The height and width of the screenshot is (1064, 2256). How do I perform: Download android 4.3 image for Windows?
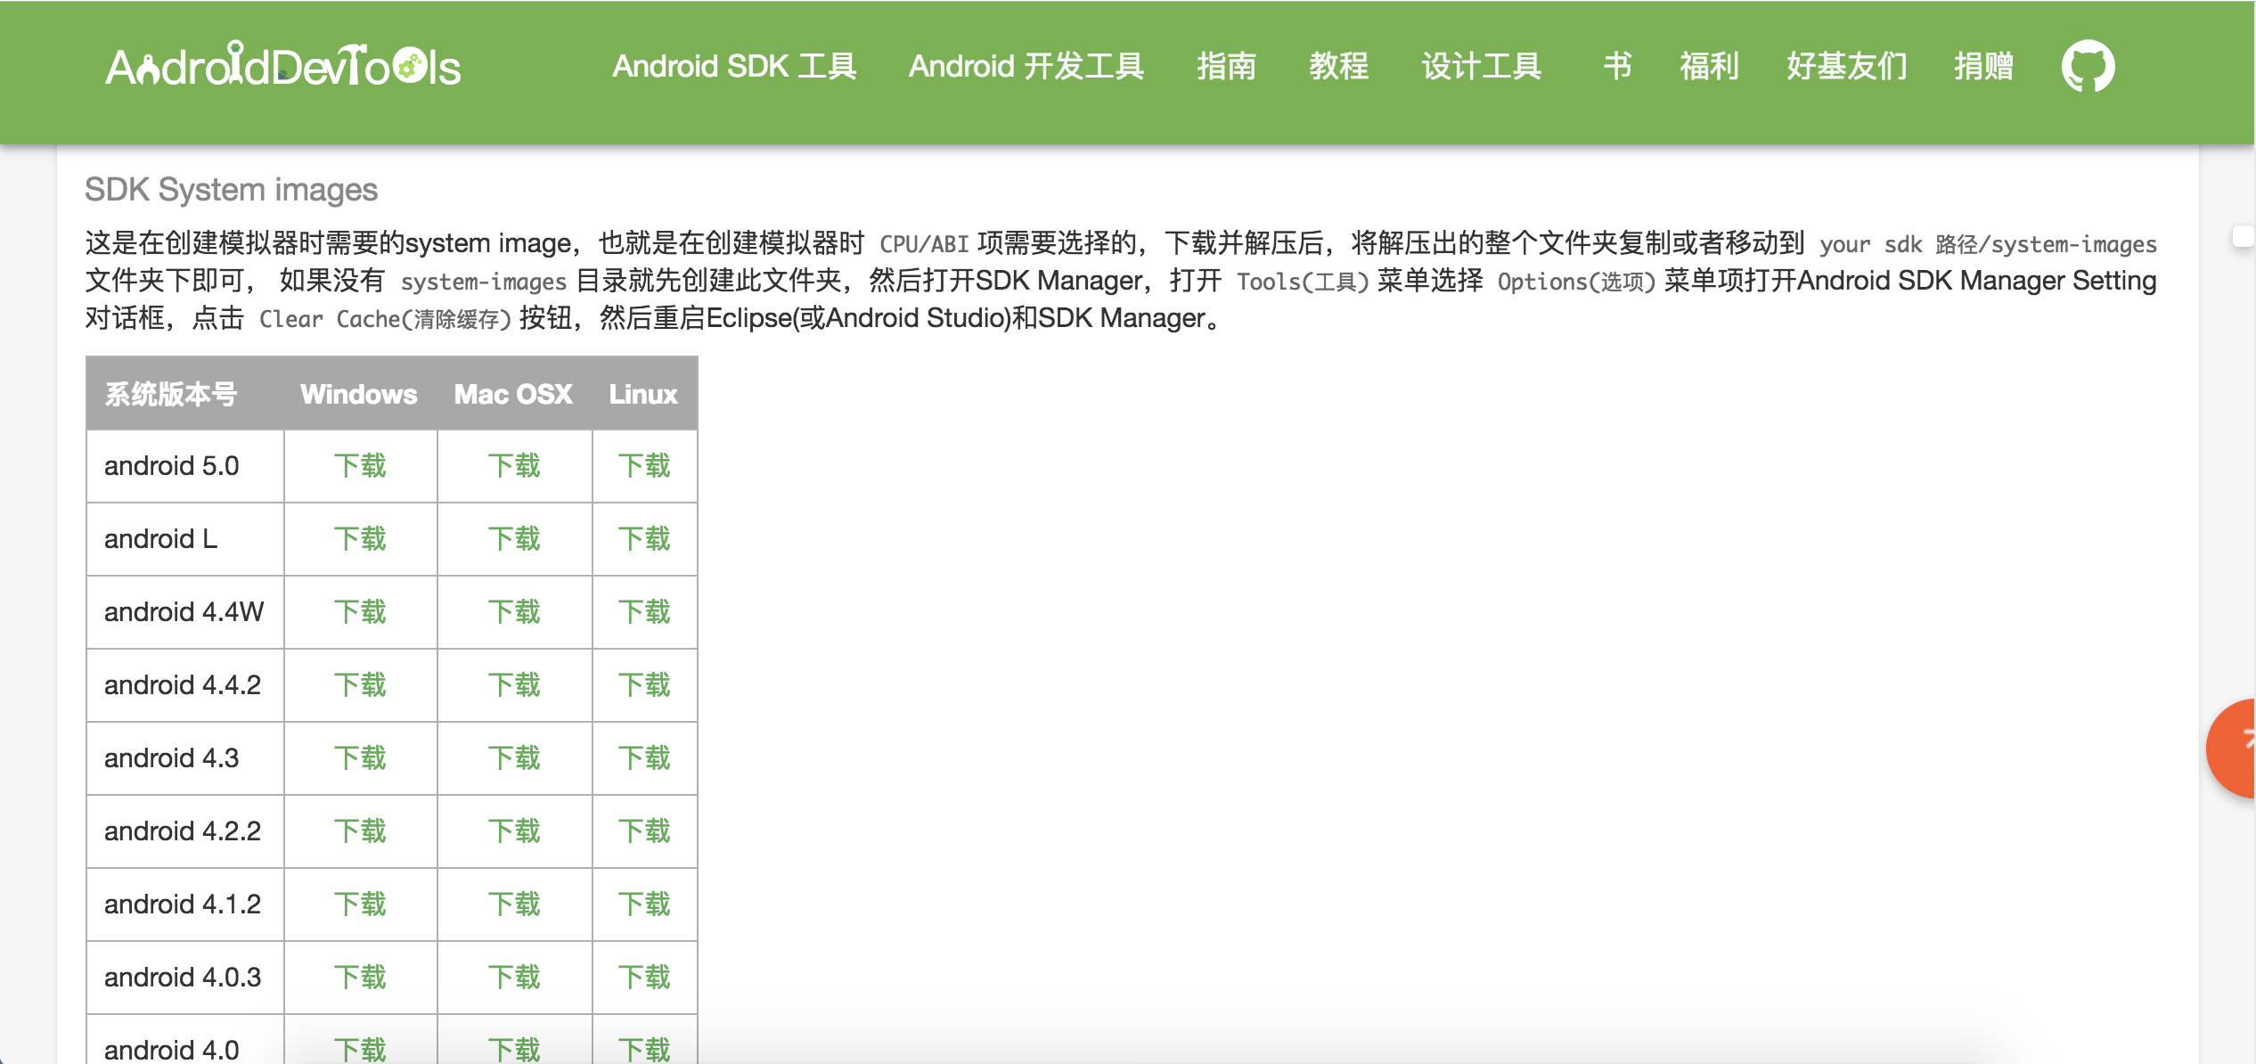tap(360, 757)
